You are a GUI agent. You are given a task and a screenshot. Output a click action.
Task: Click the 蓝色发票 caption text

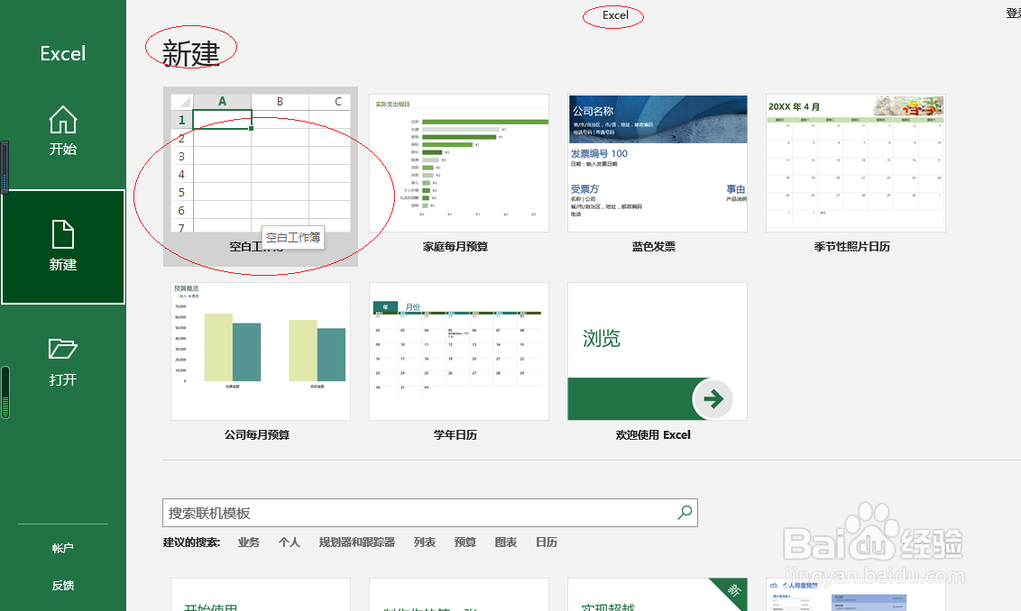pyautogui.click(x=654, y=247)
